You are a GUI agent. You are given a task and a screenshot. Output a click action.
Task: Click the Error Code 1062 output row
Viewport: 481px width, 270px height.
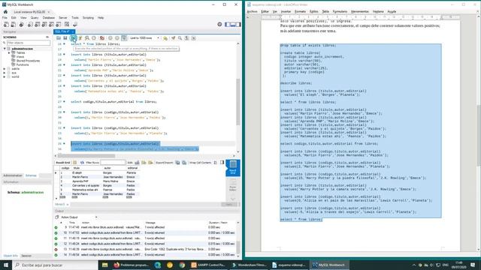[145, 249]
